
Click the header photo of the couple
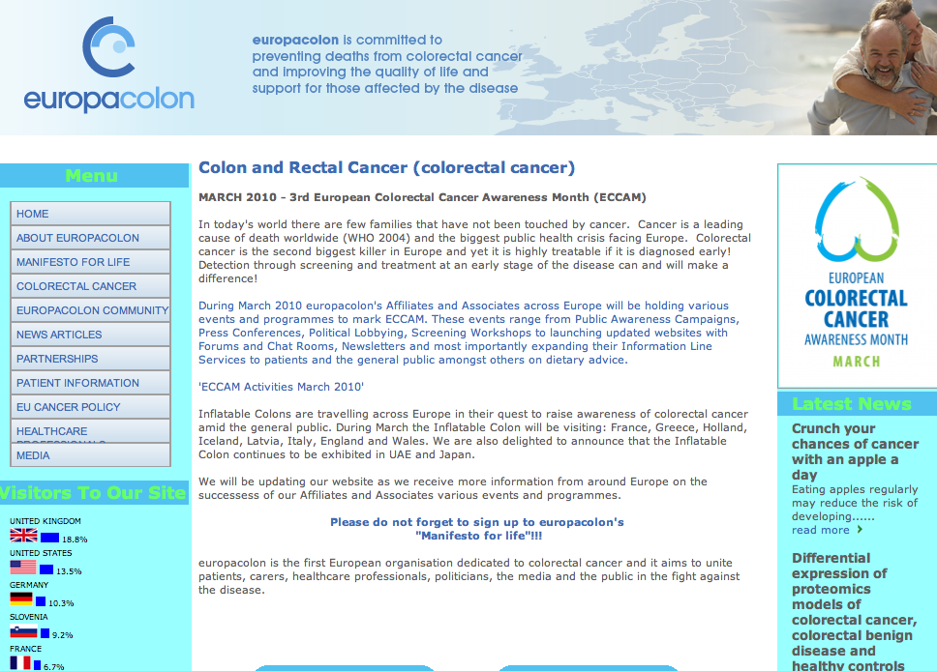[871, 68]
